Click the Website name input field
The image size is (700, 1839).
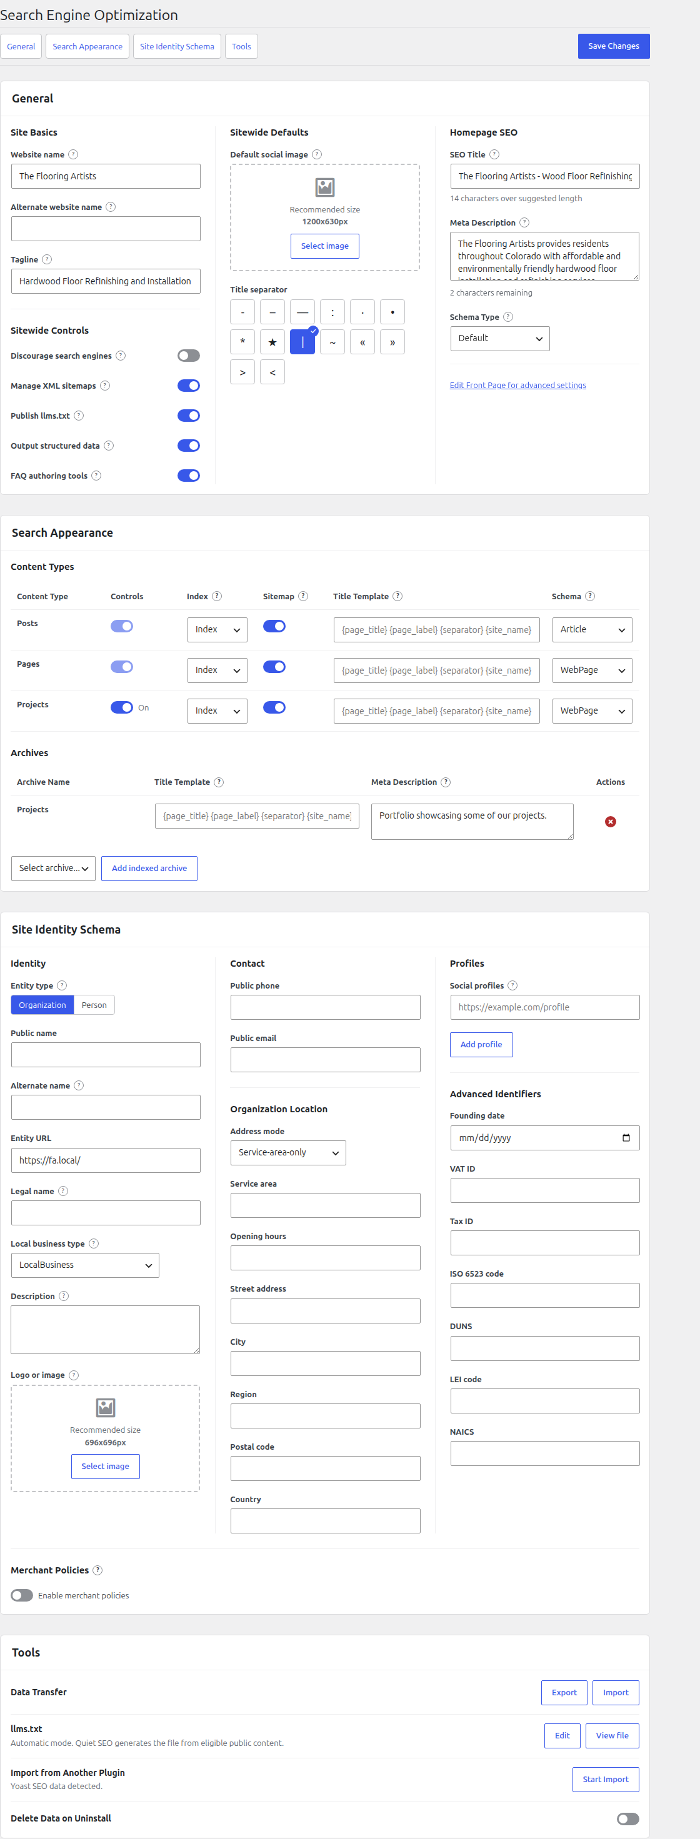pyautogui.click(x=106, y=176)
